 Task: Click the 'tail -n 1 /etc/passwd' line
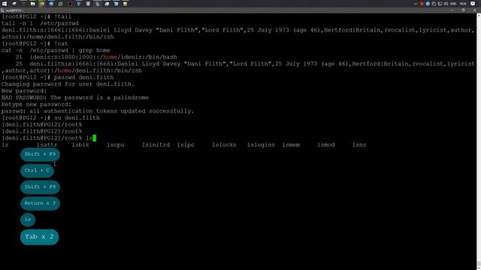[40, 23]
